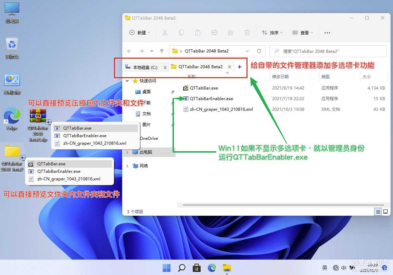393x275 pixels.
Task: Click the + button to open new tab
Action: [x=239, y=67]
